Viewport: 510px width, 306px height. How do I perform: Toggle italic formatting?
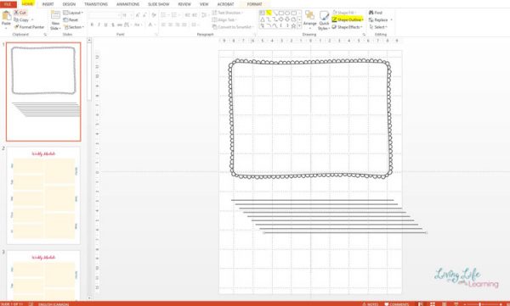coord(99,25)
